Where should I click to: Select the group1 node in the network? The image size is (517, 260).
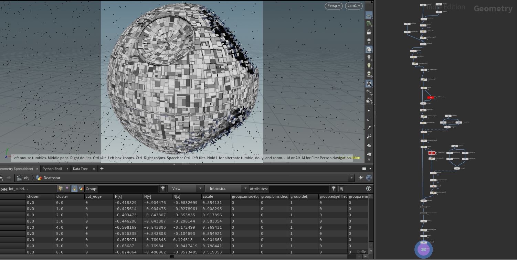tap(413, 51)
